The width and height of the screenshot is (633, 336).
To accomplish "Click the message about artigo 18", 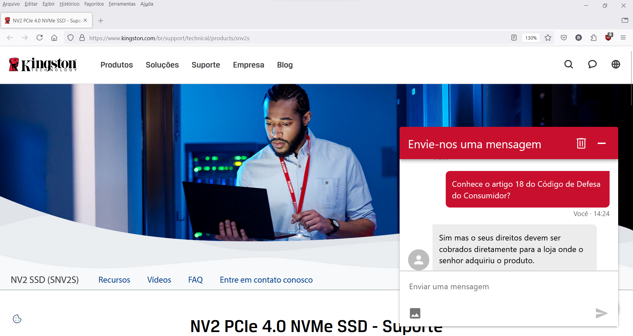I will coord(527,189).
